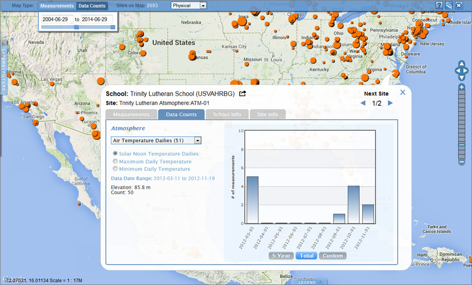Select Maximum Daily Temperature radio
This screenshot has width=472, height=285.
pyautogui.click(x=115, y=161)
